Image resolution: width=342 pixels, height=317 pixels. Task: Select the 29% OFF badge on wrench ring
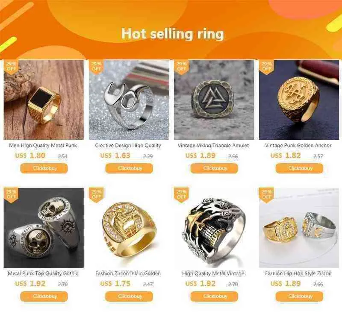96,67
